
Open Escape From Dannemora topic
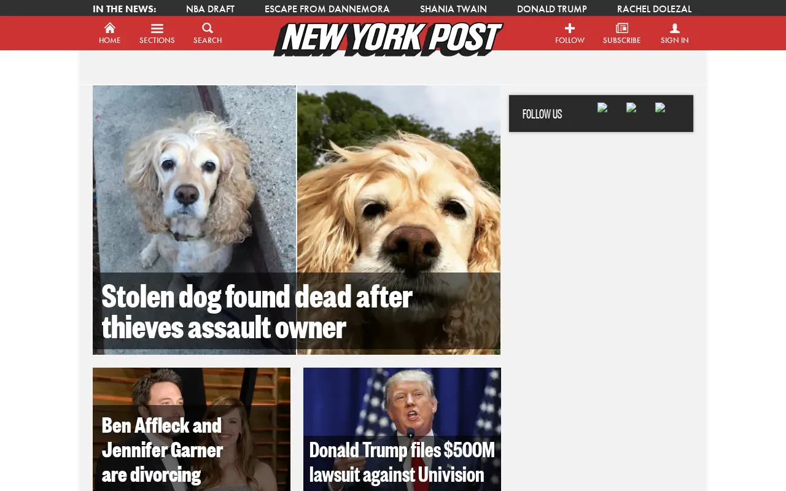[327, 9]
